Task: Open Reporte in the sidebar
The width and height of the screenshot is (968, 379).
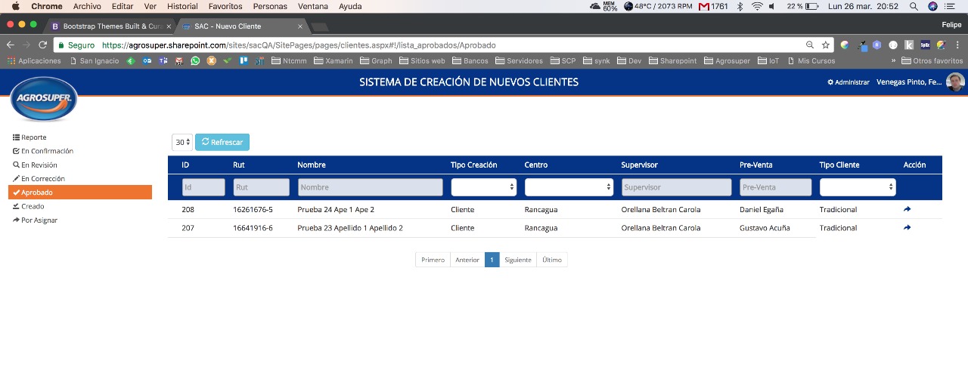Action: pos(33,137)
